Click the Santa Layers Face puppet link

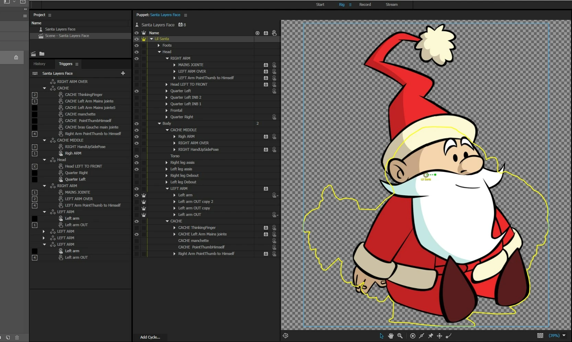165,15
